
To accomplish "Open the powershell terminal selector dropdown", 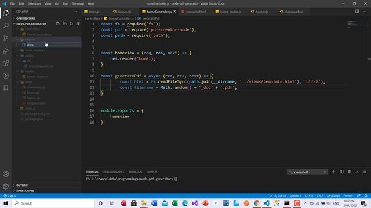I will tap(307, 172).
